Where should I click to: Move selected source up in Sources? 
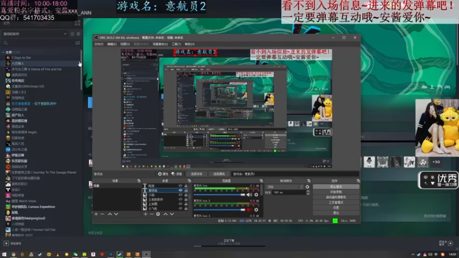[165, 214]
